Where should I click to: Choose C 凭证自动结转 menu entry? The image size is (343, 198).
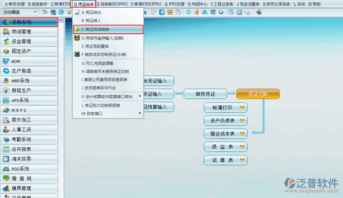(107, 29)
